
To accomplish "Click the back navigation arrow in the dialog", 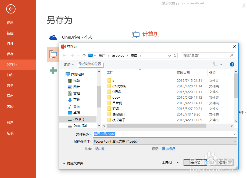I will [64, 55].
